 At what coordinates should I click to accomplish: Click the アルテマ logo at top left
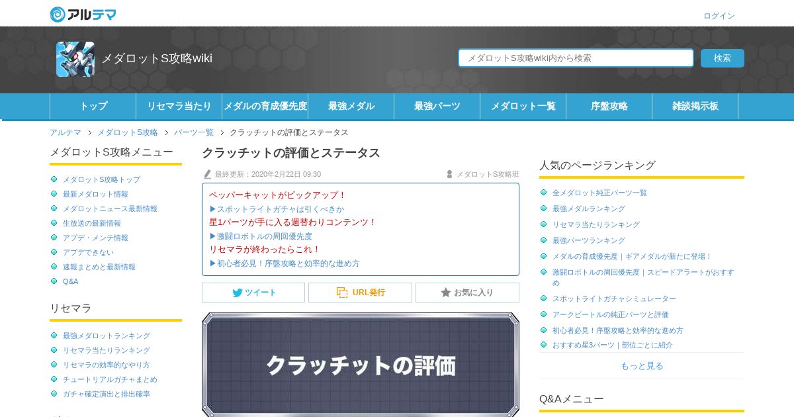83,14
